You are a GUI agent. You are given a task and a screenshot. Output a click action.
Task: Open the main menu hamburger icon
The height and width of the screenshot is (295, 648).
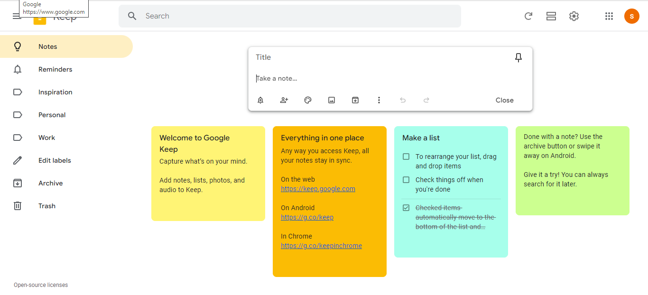coord(17,16)
